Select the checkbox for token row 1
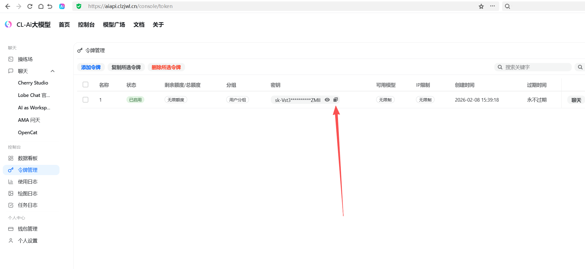Screen dimensions: 585x269 pos(85,100)
